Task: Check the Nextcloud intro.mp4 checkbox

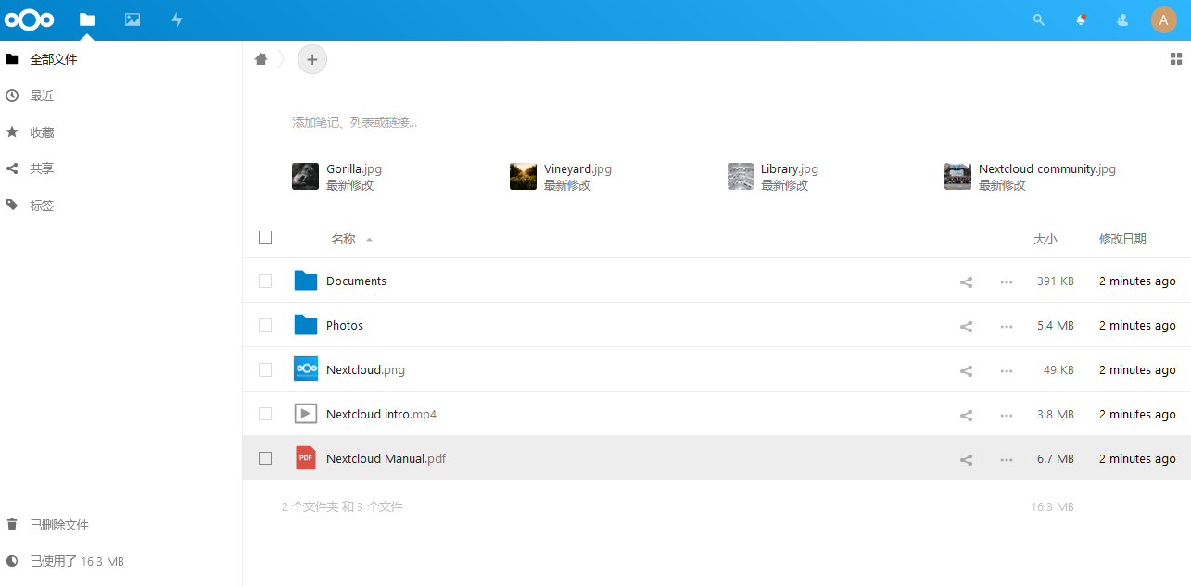Action: point(265,414)
